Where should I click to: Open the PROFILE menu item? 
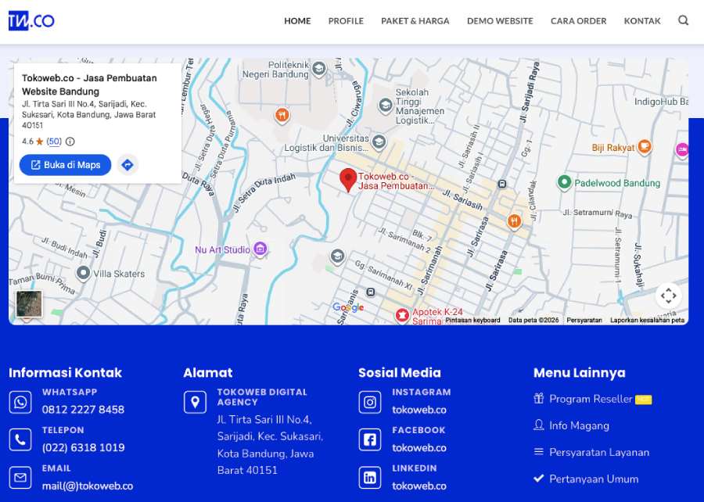[x=346, y=21]
